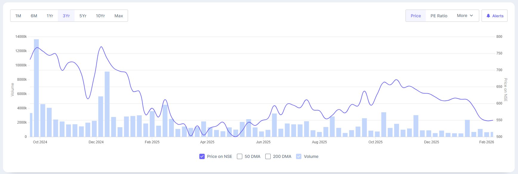The height and width of the screenshot is (174, 518).
Task: Enable the 200 DMA checkbox
Action: click(268, 156)
